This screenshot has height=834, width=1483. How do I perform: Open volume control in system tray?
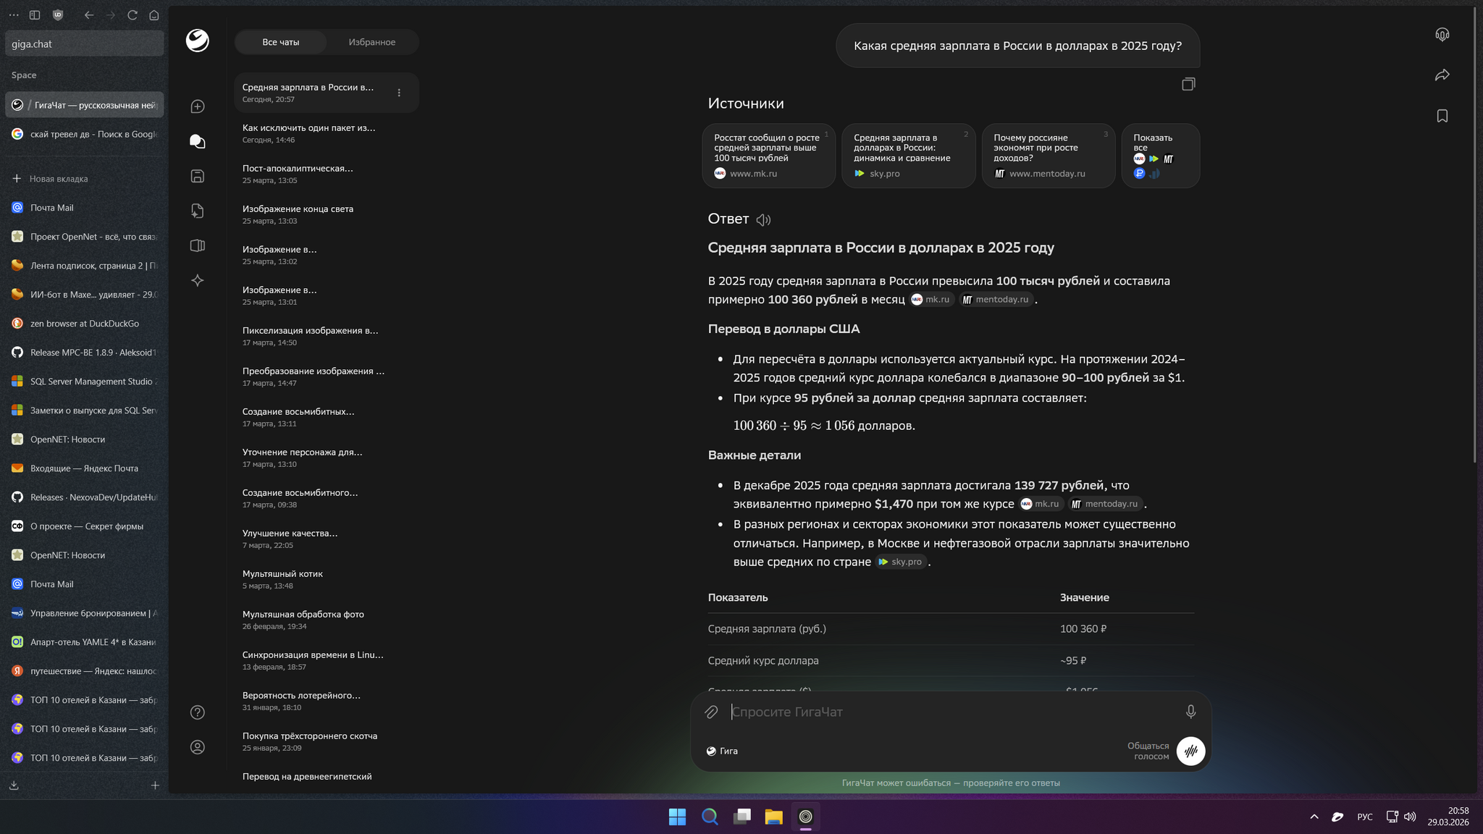point(1410,817)
